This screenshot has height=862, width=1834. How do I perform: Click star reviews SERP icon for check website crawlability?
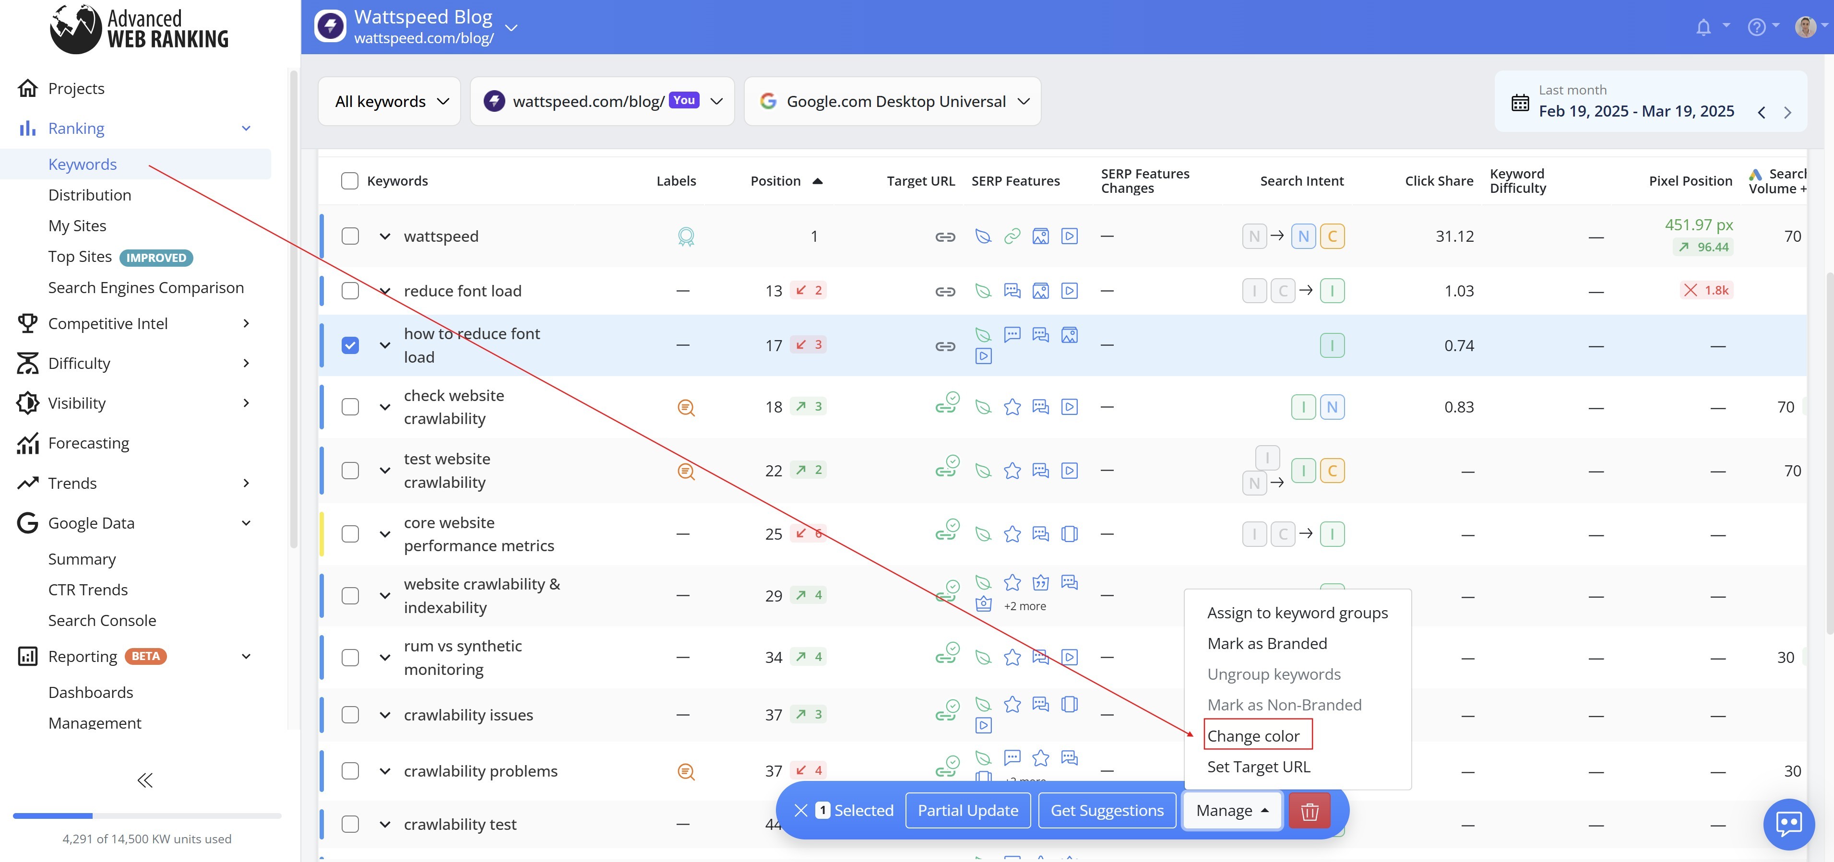pyautogui.click(x=1012, y=406)
